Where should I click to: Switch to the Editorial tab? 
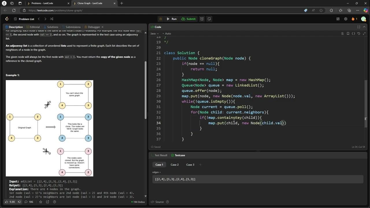click(33, 27)
